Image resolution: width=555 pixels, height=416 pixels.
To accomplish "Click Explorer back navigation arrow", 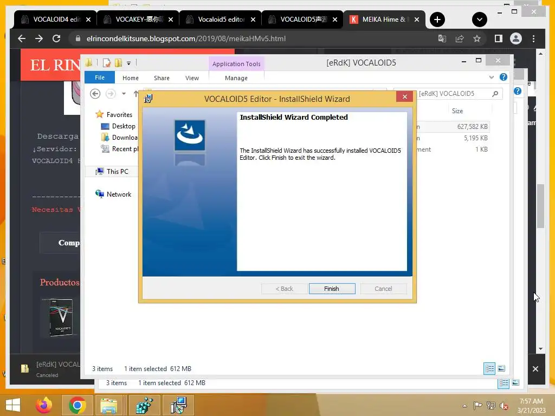I will click(95, 94).
